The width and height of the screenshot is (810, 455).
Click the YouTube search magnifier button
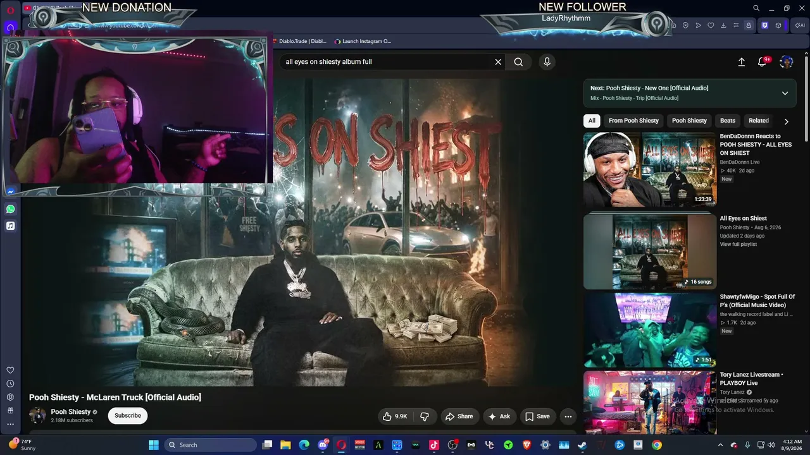pos(518,62)
